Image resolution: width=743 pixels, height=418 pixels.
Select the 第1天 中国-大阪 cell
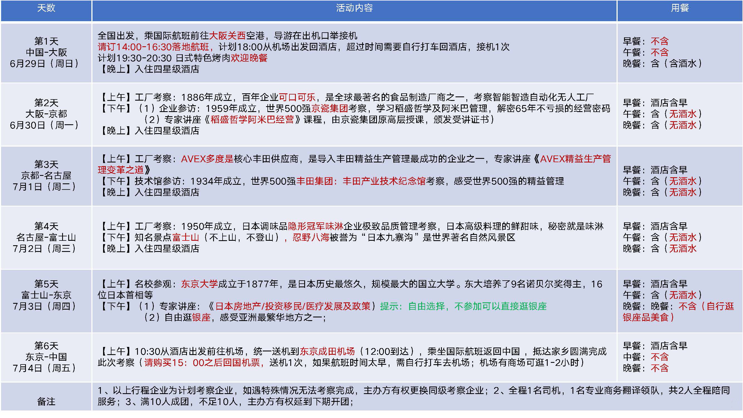[x=46, y=53]
